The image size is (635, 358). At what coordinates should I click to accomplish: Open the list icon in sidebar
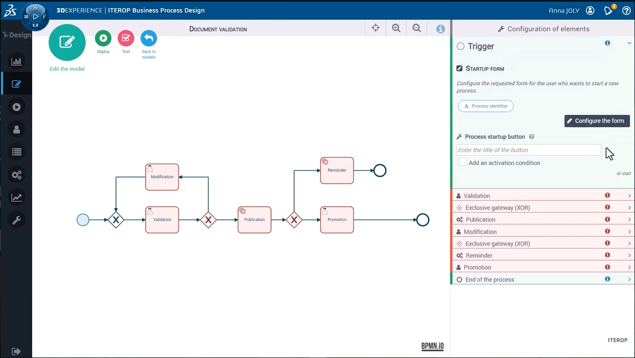click(x=17, y=152)
